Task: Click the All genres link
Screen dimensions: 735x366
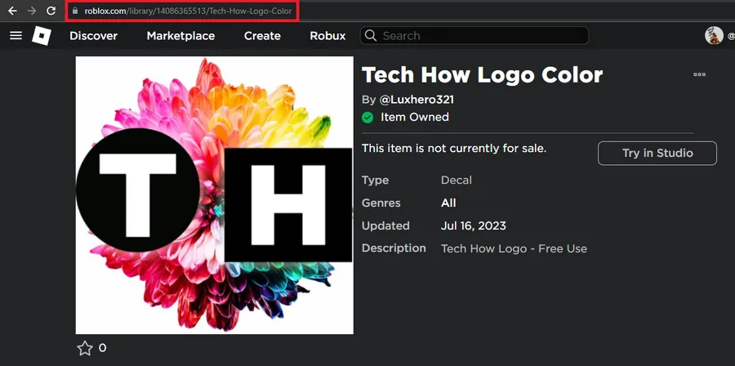Action: 448,203
